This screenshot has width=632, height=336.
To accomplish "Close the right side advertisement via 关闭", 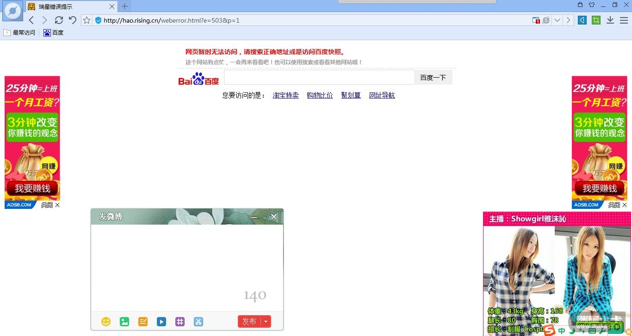I will pos(618,205).
